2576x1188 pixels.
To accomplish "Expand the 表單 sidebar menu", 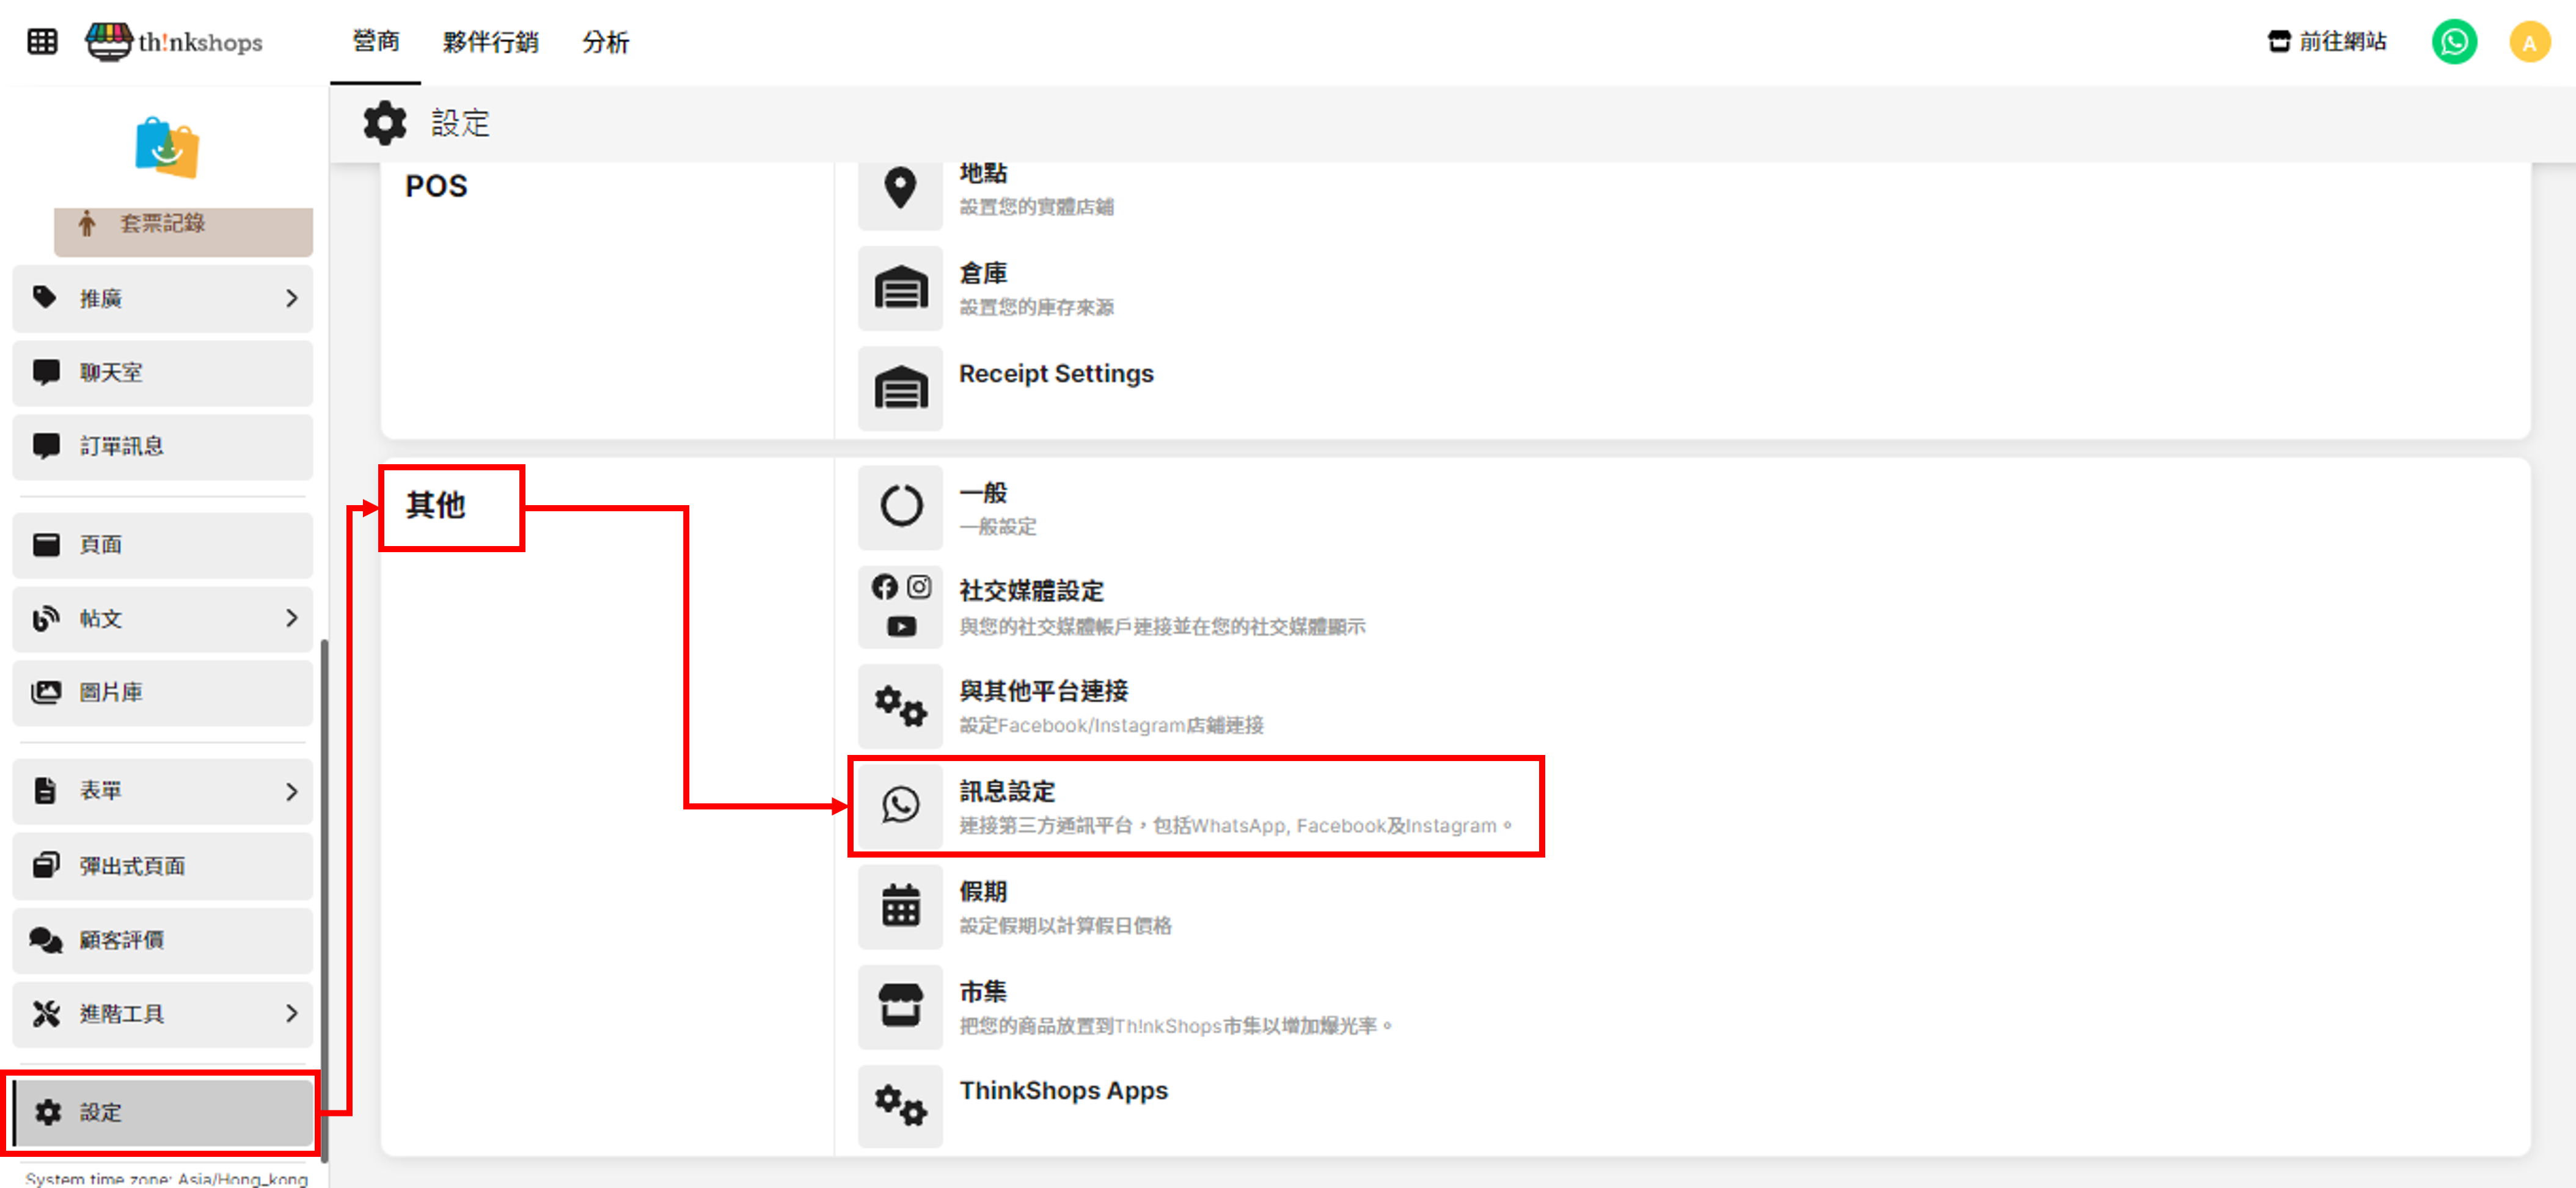I will tap(291, 792).
